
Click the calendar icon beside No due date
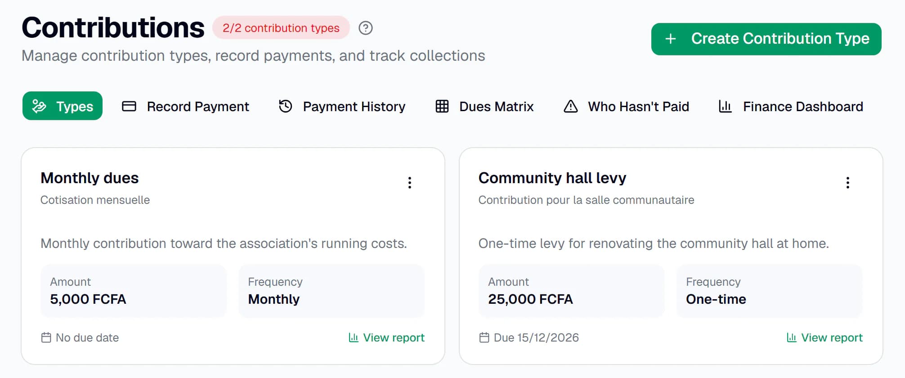[x=46, y=337]
